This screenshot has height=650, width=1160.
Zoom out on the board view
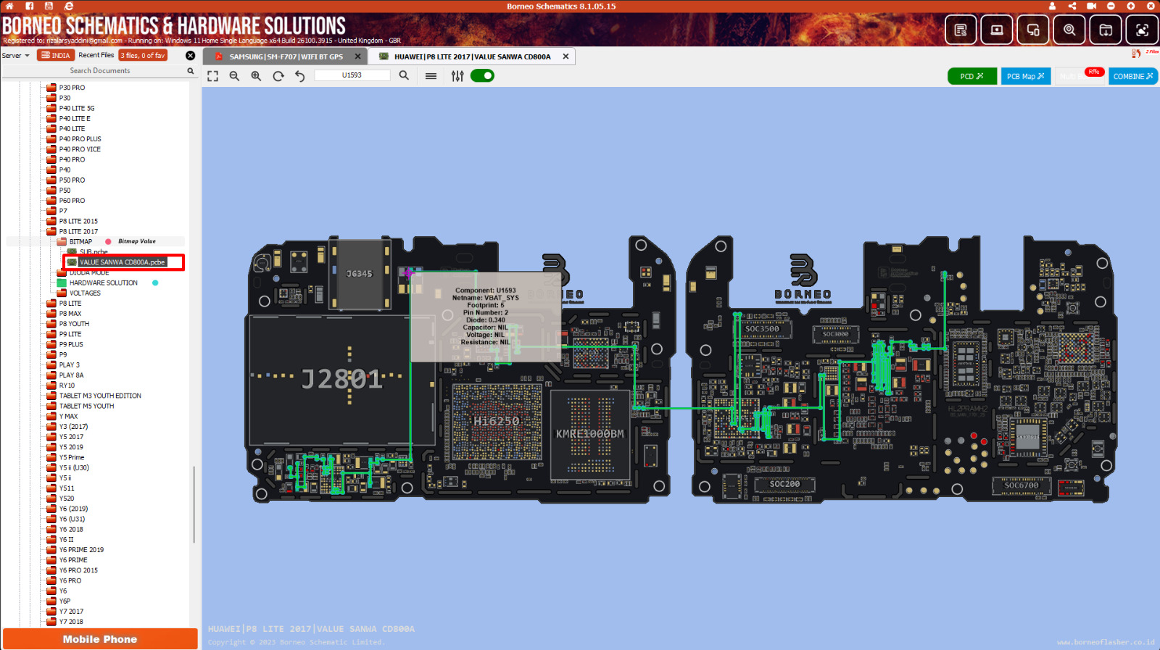234,76
